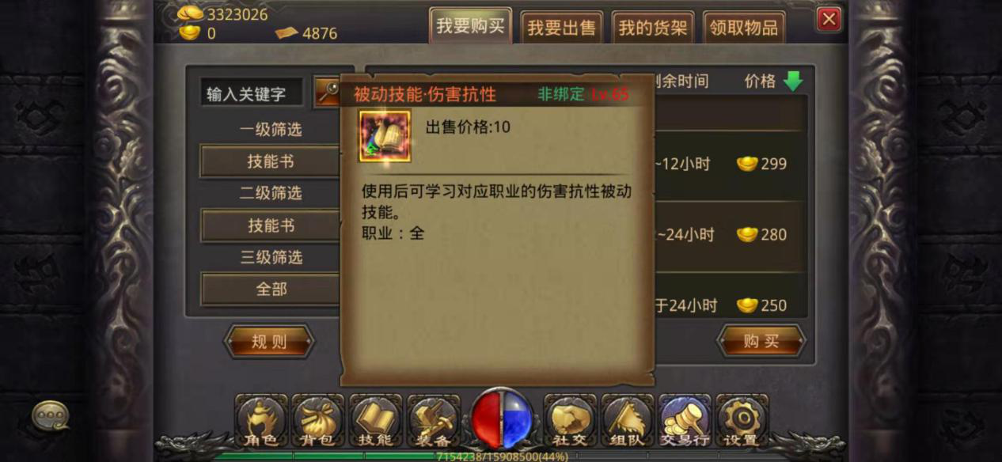Switch to the 我的货架 tab

(x=653, y=28)
